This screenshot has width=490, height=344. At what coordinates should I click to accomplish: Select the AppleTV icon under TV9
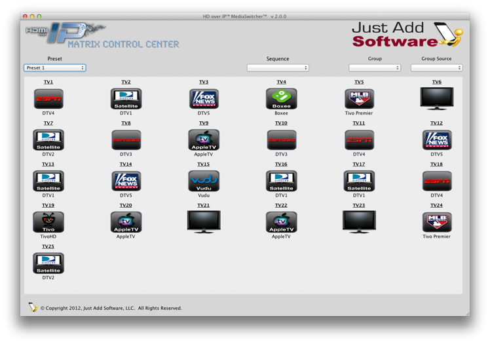tap(204, 140)
